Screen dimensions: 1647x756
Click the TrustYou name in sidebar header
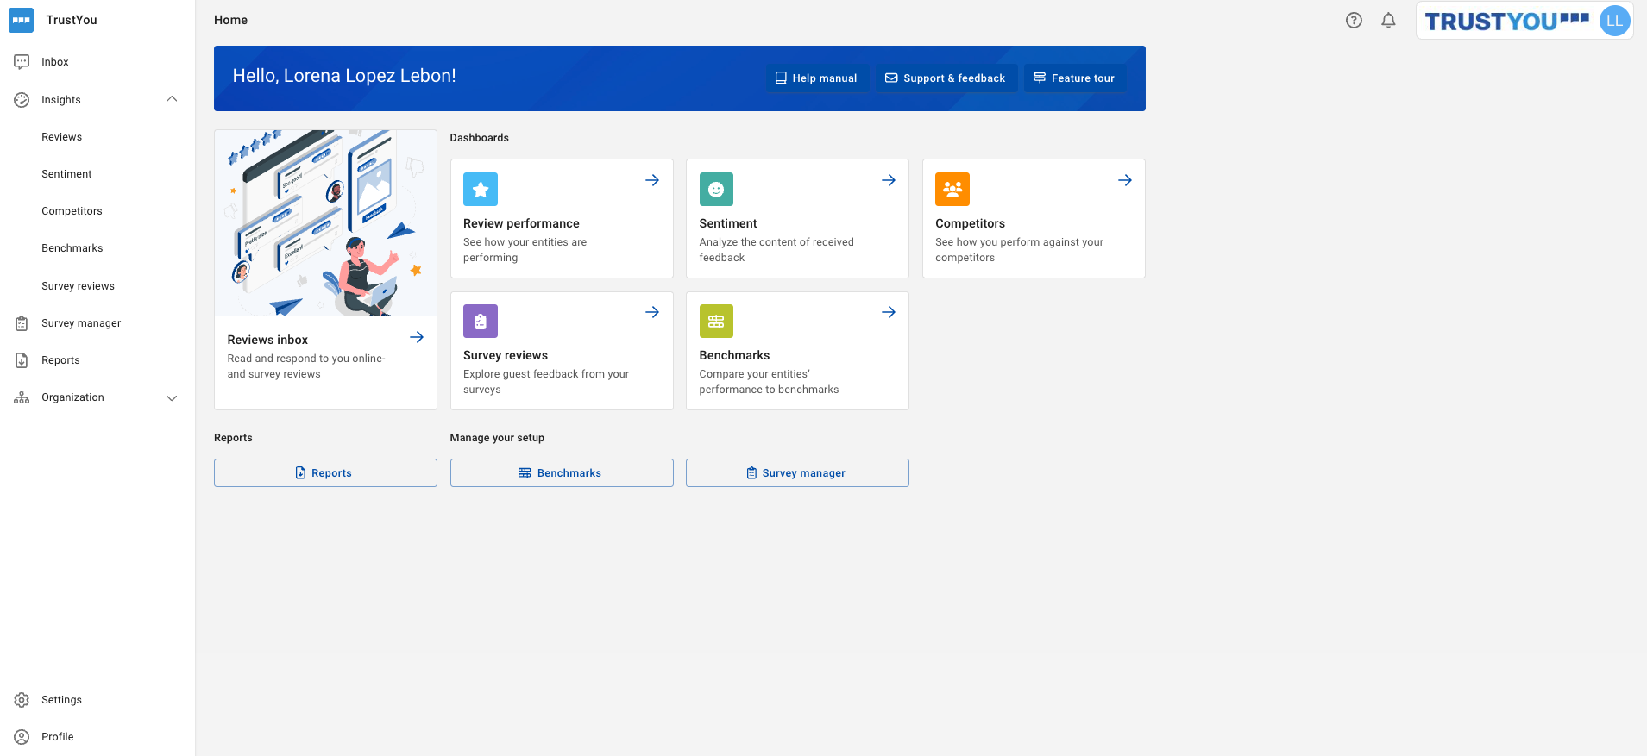tap(72, 20)
